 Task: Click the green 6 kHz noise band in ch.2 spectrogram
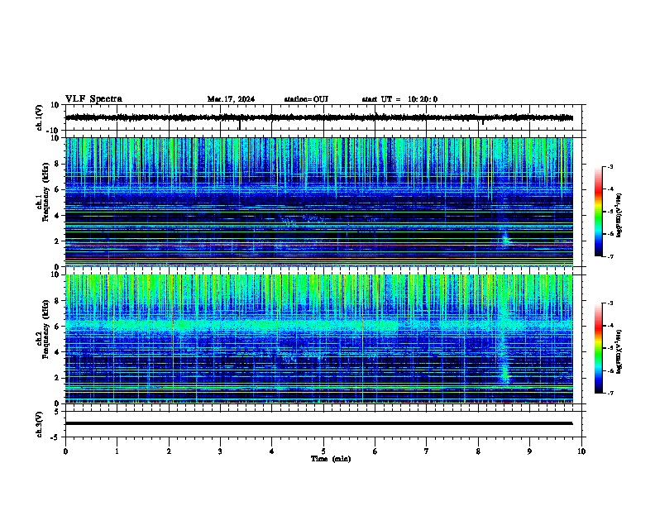coord(318,324)
